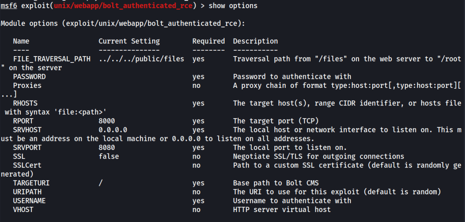Click the SRVPORT value 8080

[107, 147]
